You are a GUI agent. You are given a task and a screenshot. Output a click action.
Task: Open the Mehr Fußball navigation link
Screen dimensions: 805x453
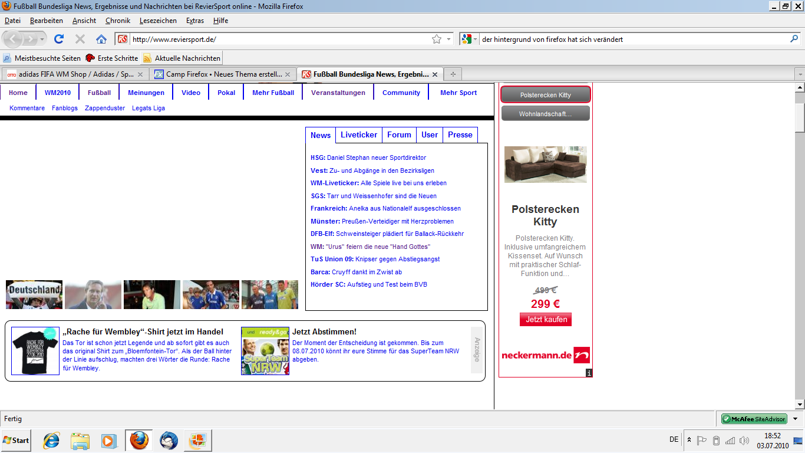point(273,93)
